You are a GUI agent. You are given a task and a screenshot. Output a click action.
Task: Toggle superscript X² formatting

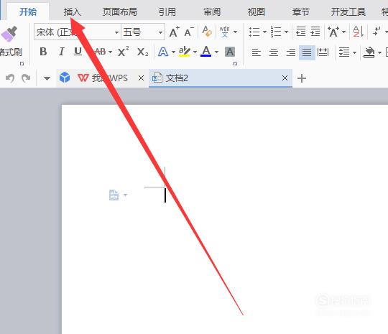(123, 52)
